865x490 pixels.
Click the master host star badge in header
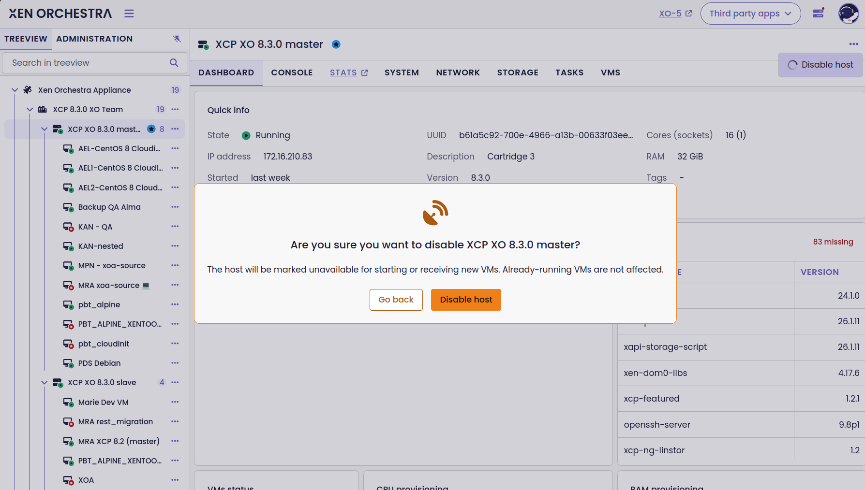coord(336,44)
